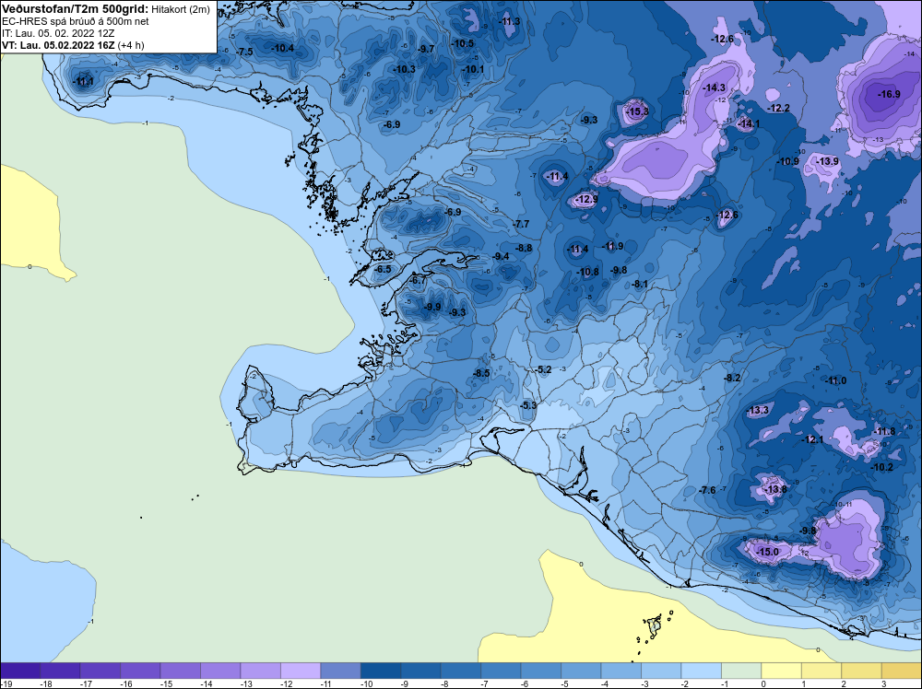Click the -9.9 temperature label
This screenshot has height=689, width=922.
click(432, 307)
